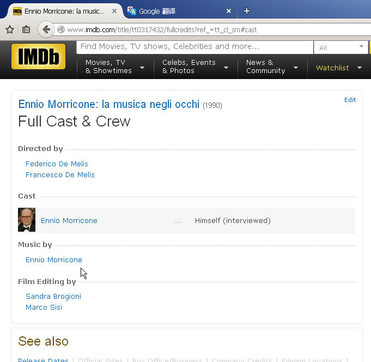This screenshot has height=362, width=371.
Task: Select the Ennio Morricone: la music... tab
Action: pos(64,11)
